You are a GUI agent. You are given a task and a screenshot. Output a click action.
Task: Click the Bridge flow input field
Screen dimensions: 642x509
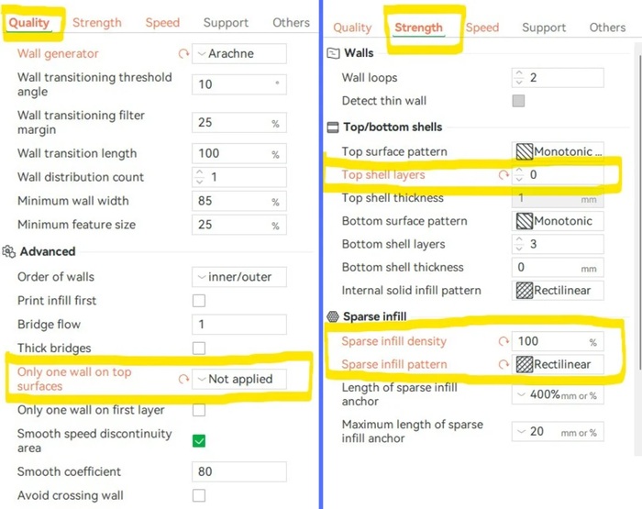click(x=238, y=325)
